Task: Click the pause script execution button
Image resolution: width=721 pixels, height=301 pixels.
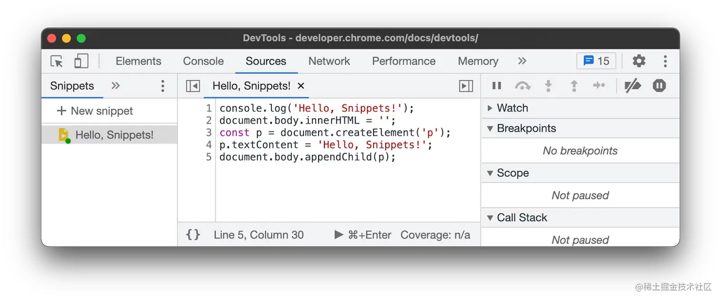Action: (496, 86)
